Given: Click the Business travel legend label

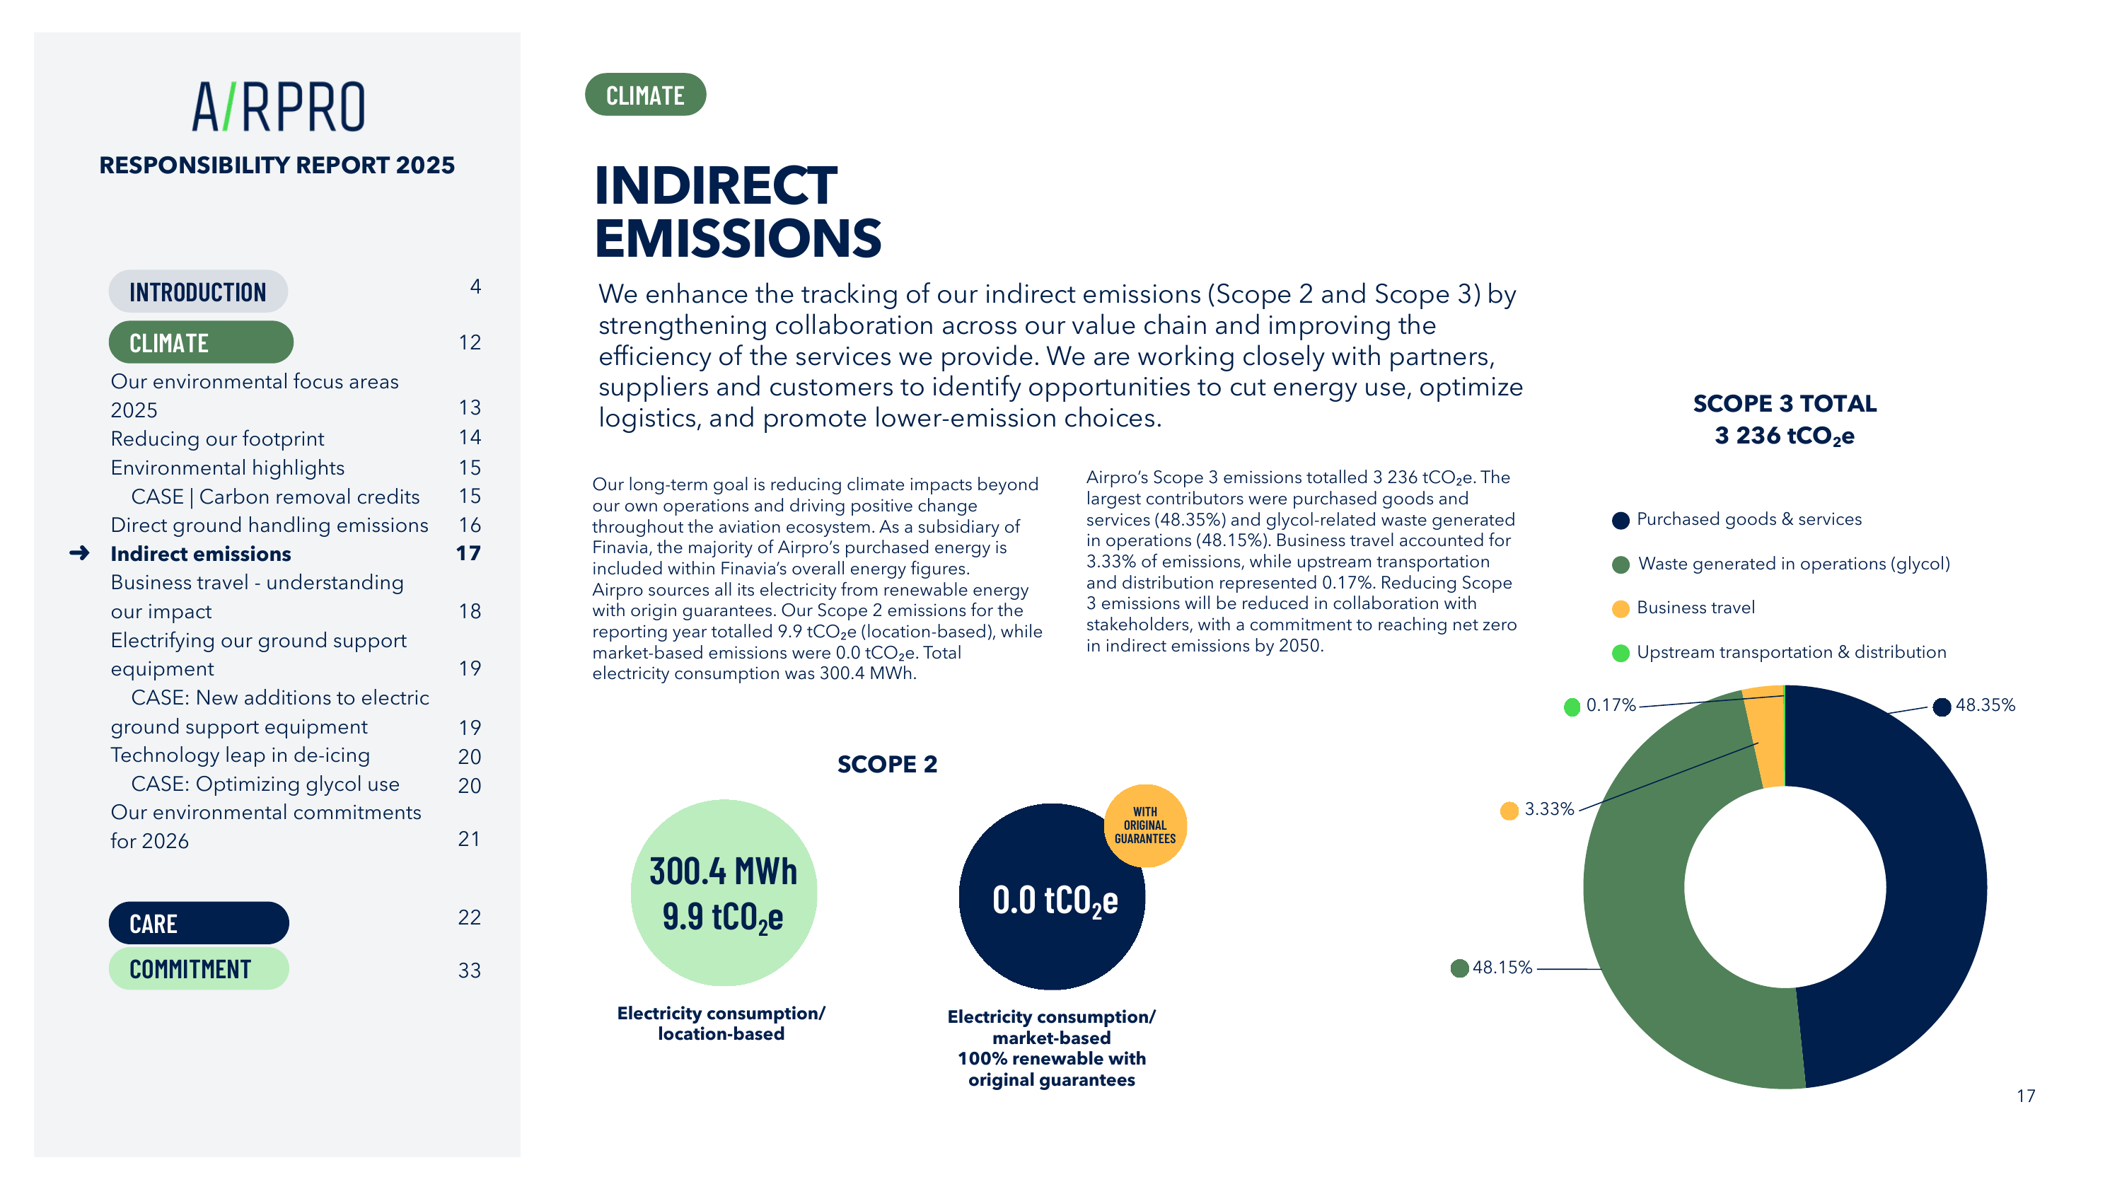Looking at the screenshot, I should tap(1696, 608).
